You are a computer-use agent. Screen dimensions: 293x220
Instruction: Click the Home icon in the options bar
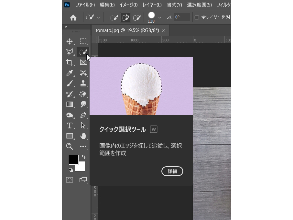point(73,17)
